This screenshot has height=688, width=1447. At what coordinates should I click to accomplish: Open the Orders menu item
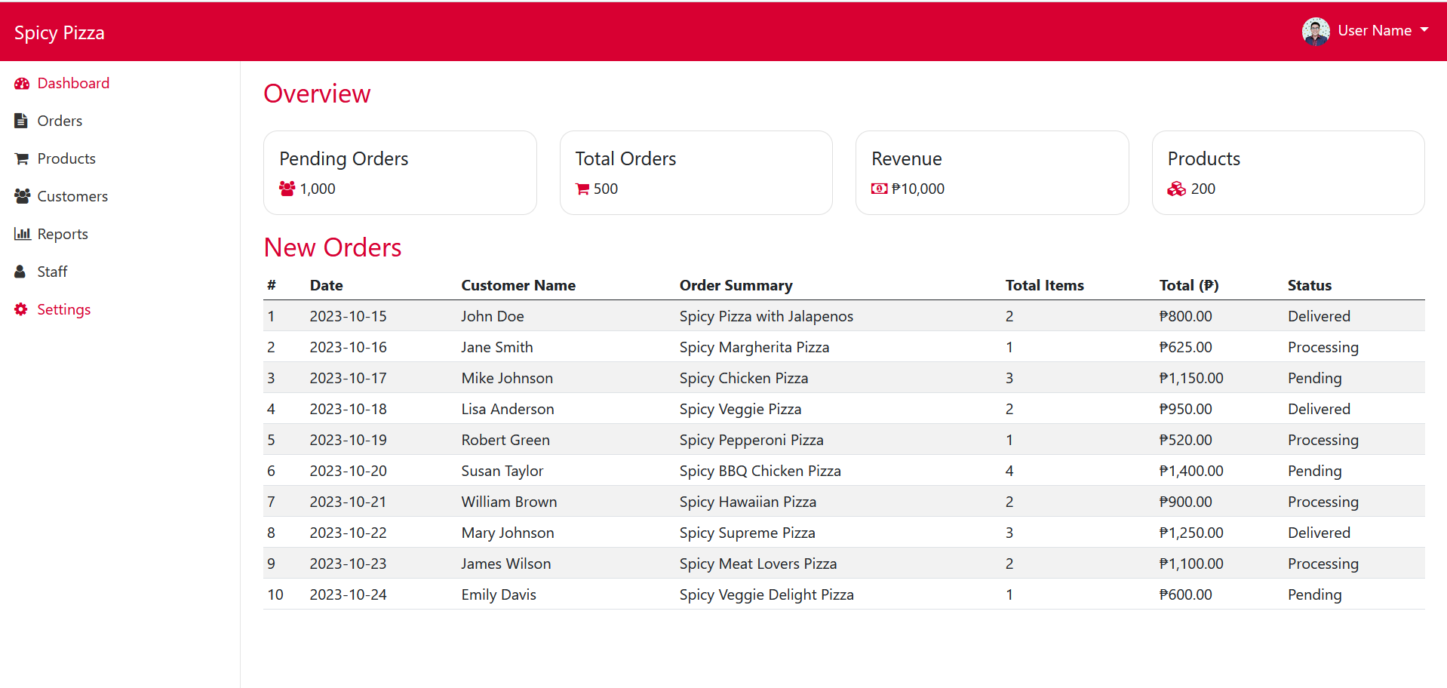(60, 121)
